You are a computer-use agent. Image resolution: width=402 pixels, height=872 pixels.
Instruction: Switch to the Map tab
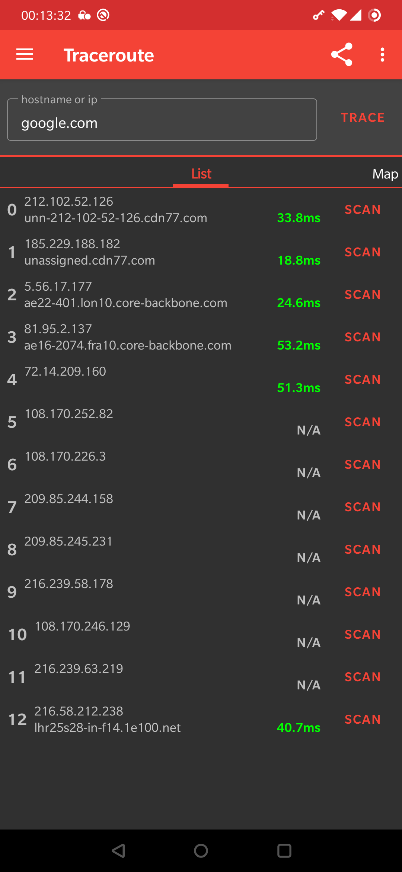click(385, 174)
